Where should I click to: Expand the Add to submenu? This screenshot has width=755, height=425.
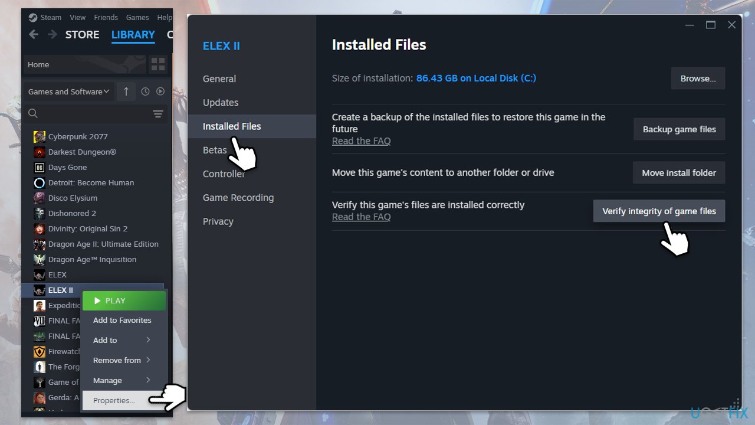[x=122, y=340]
